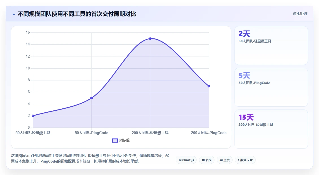Click the description paragraph below the chart

90,159
